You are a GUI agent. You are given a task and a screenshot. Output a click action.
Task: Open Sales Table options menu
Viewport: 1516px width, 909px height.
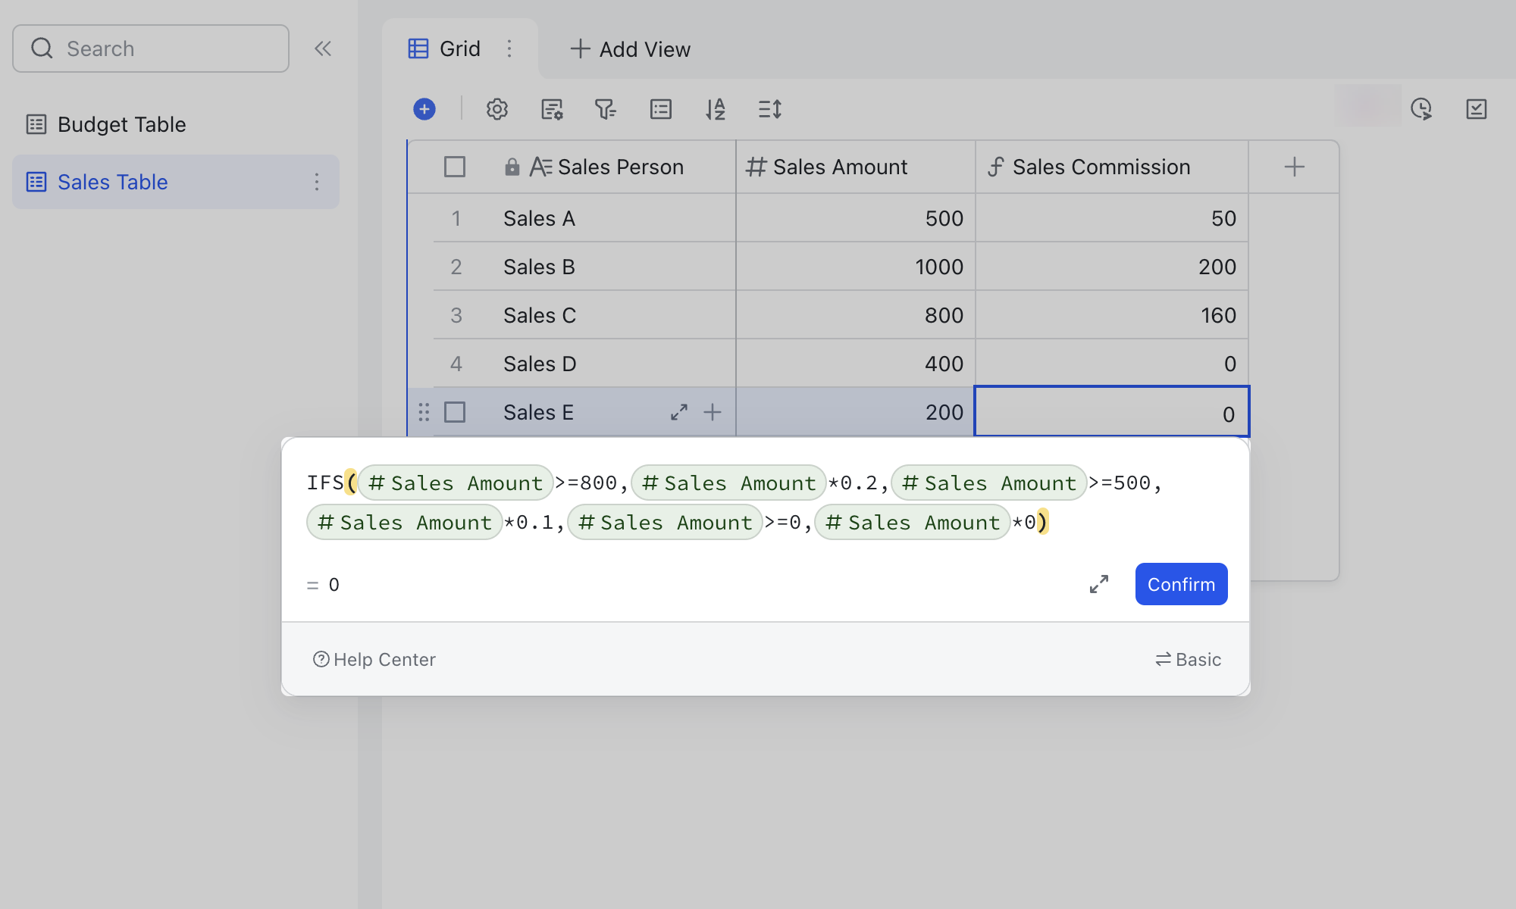coord(317,182)
